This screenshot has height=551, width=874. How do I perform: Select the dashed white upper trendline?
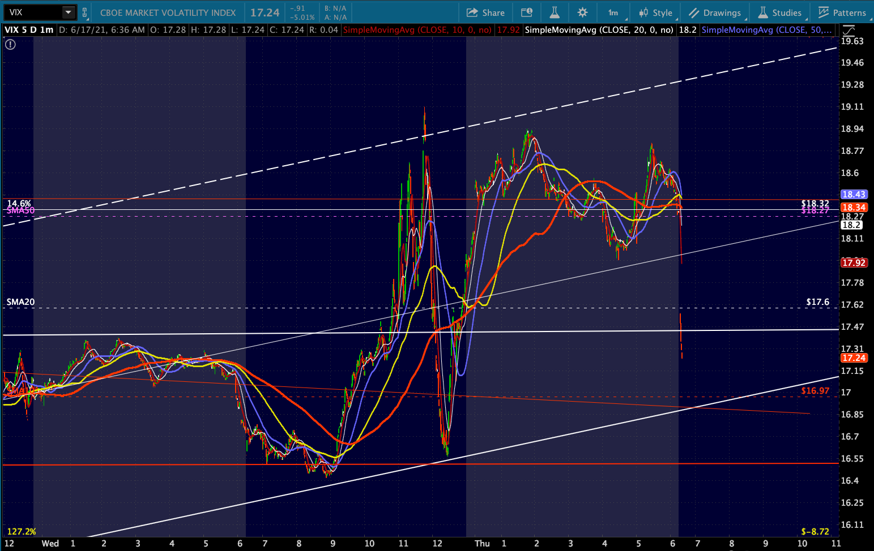click(x=420, y=137)
